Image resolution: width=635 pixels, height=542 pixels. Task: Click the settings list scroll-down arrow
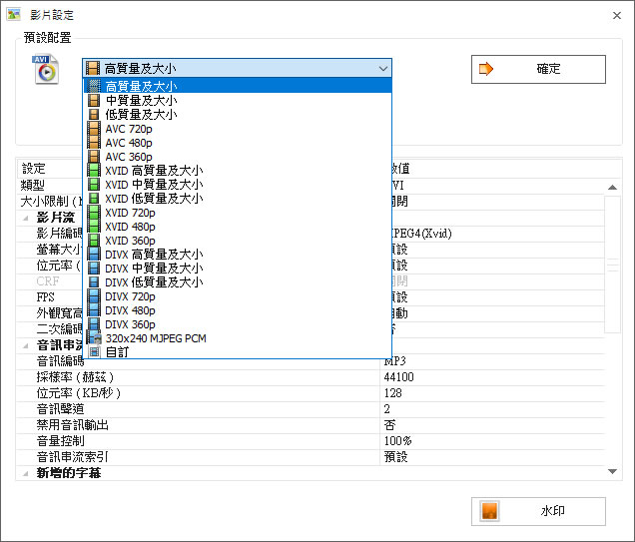tap(612, 471)
